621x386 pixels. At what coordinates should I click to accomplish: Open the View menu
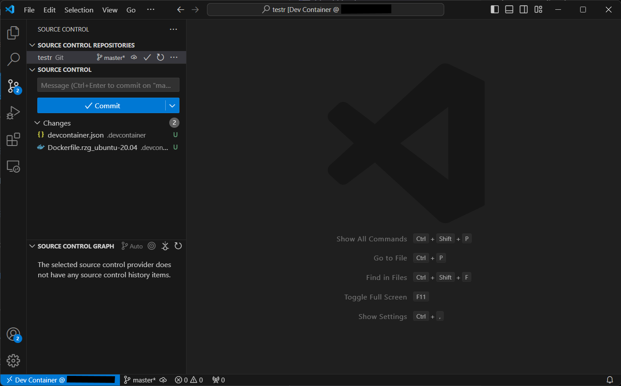click(110, 10)
